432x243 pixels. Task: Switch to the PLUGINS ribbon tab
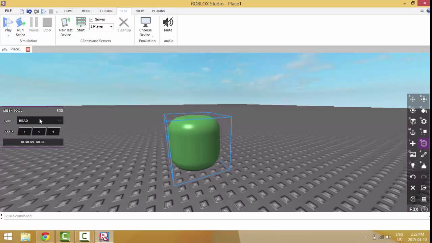tap(159, 11)
